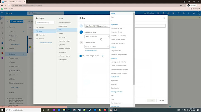Click the New folder link
This screenshot has width=201, height=112.
pos(15,87)
